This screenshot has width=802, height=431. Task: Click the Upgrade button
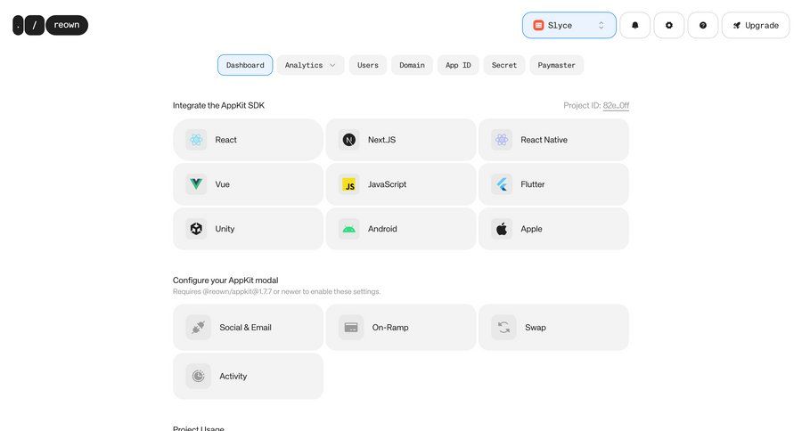tap(755, 25)
